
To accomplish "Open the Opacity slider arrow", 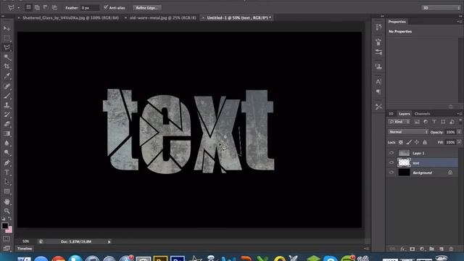I will (x=459, y=132).
